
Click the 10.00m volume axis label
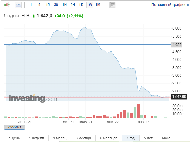pos(178,114)
